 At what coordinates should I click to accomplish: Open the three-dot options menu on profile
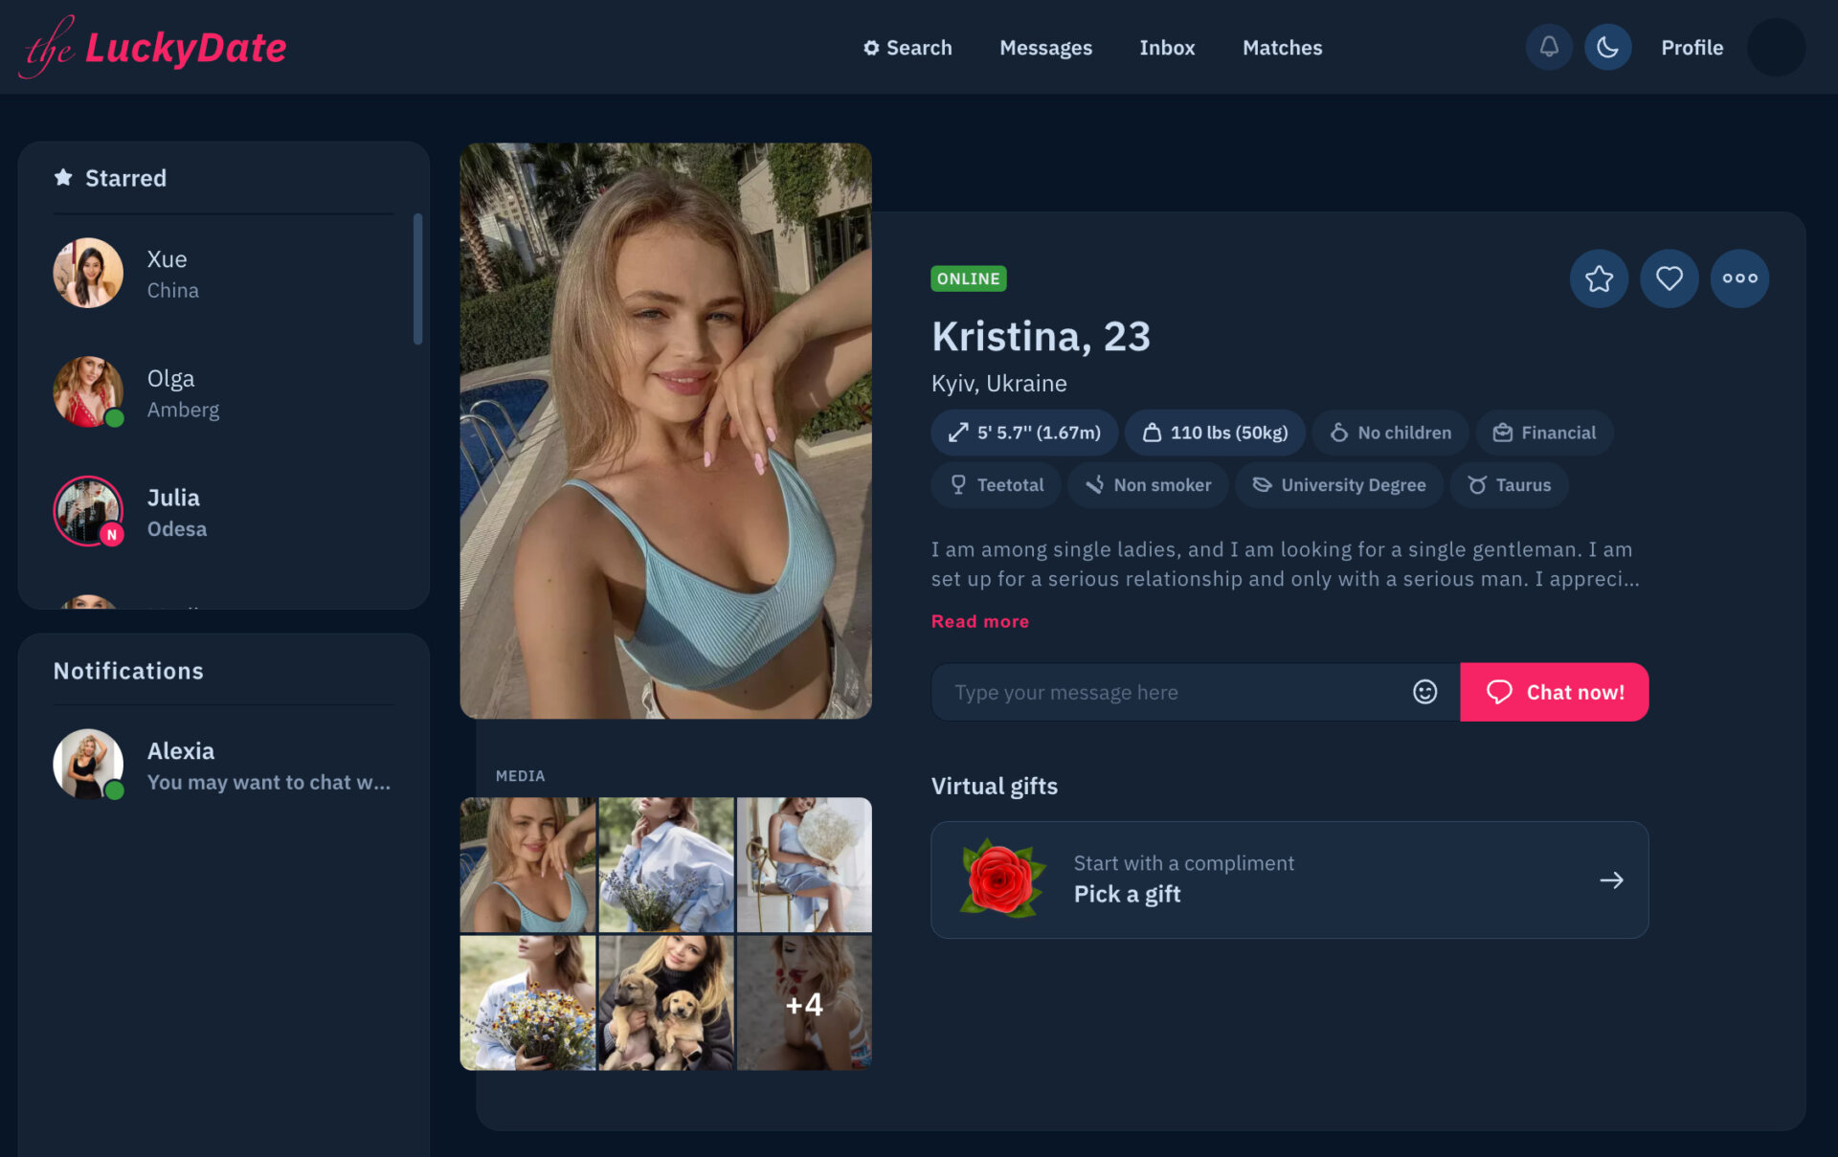click(x=1739, y=278)
